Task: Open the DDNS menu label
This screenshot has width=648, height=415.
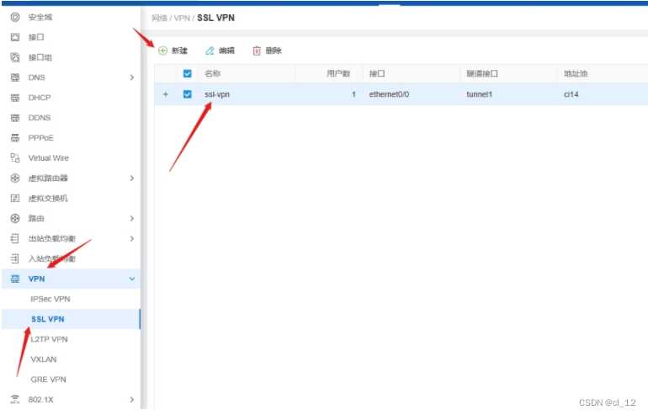Action: coord(40,118)
